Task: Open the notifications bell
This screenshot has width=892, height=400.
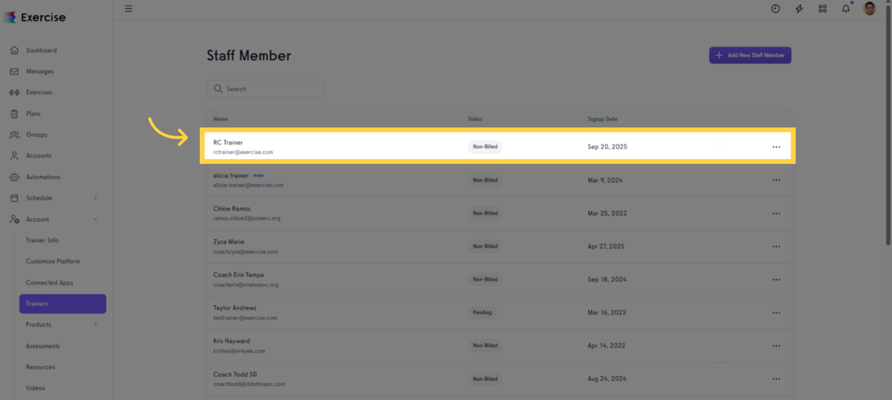Action: coord(846,8)
